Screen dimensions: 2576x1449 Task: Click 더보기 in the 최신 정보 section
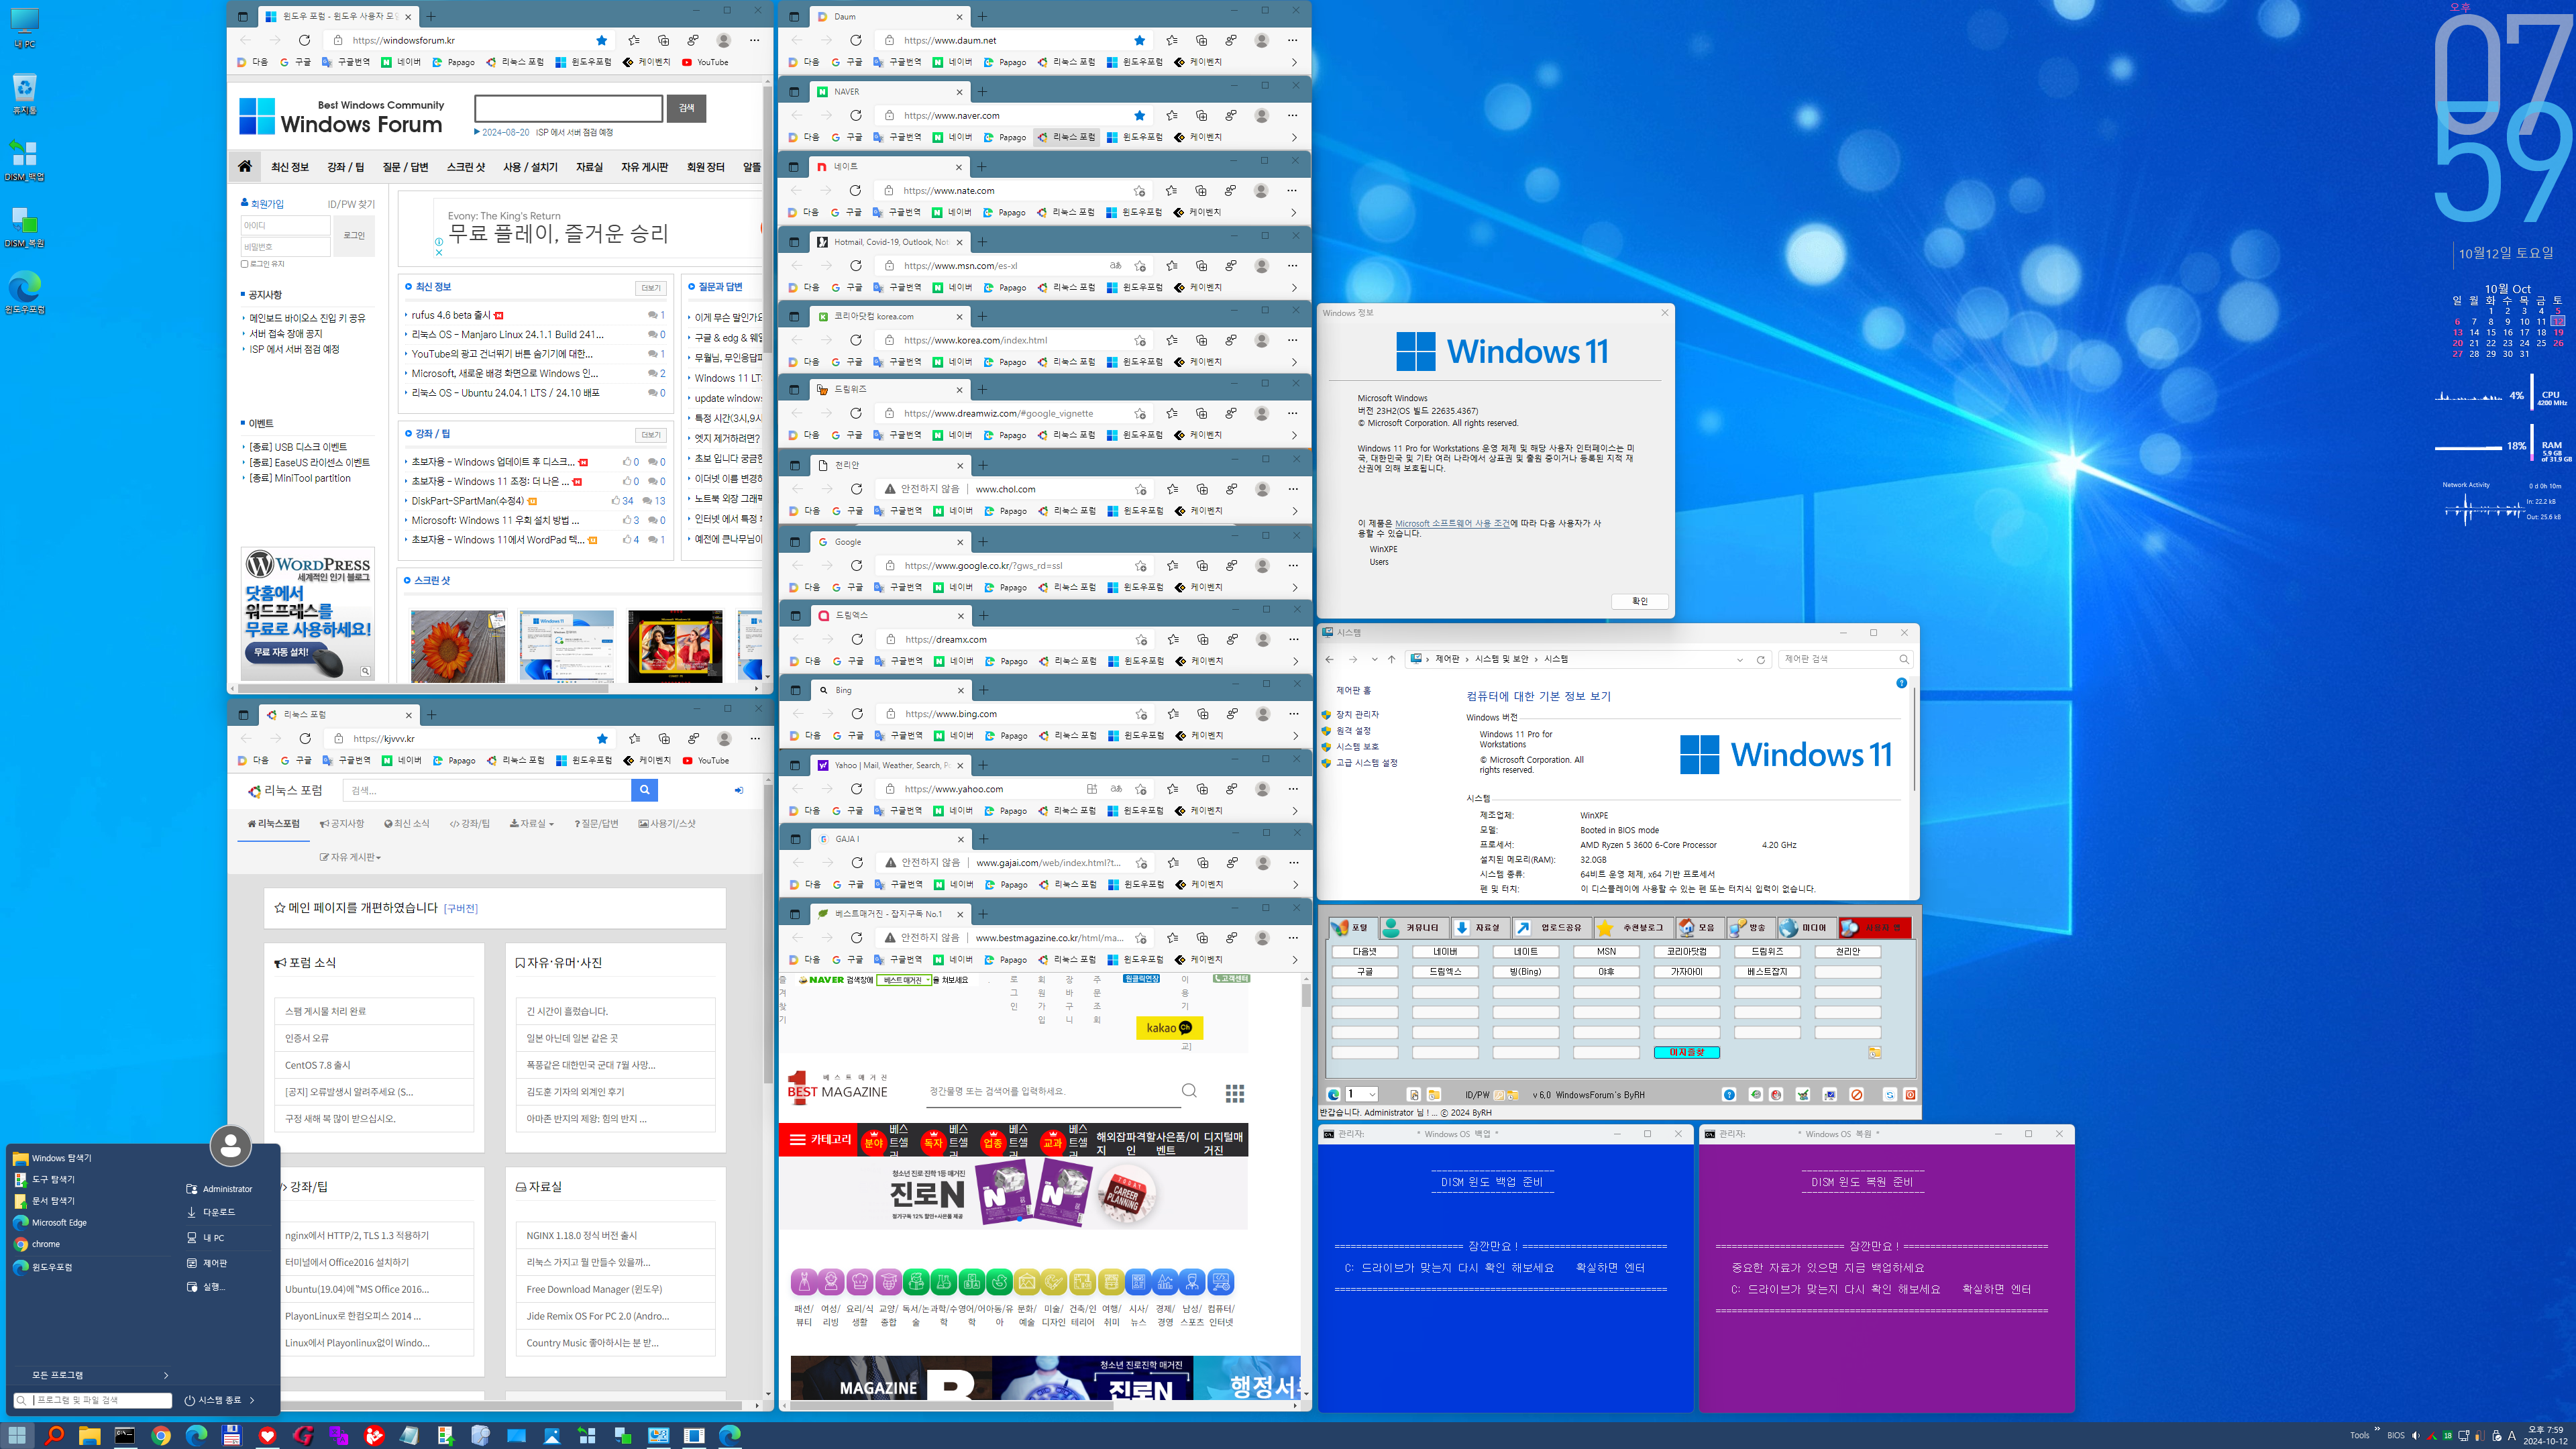click(x=651, y=288)
